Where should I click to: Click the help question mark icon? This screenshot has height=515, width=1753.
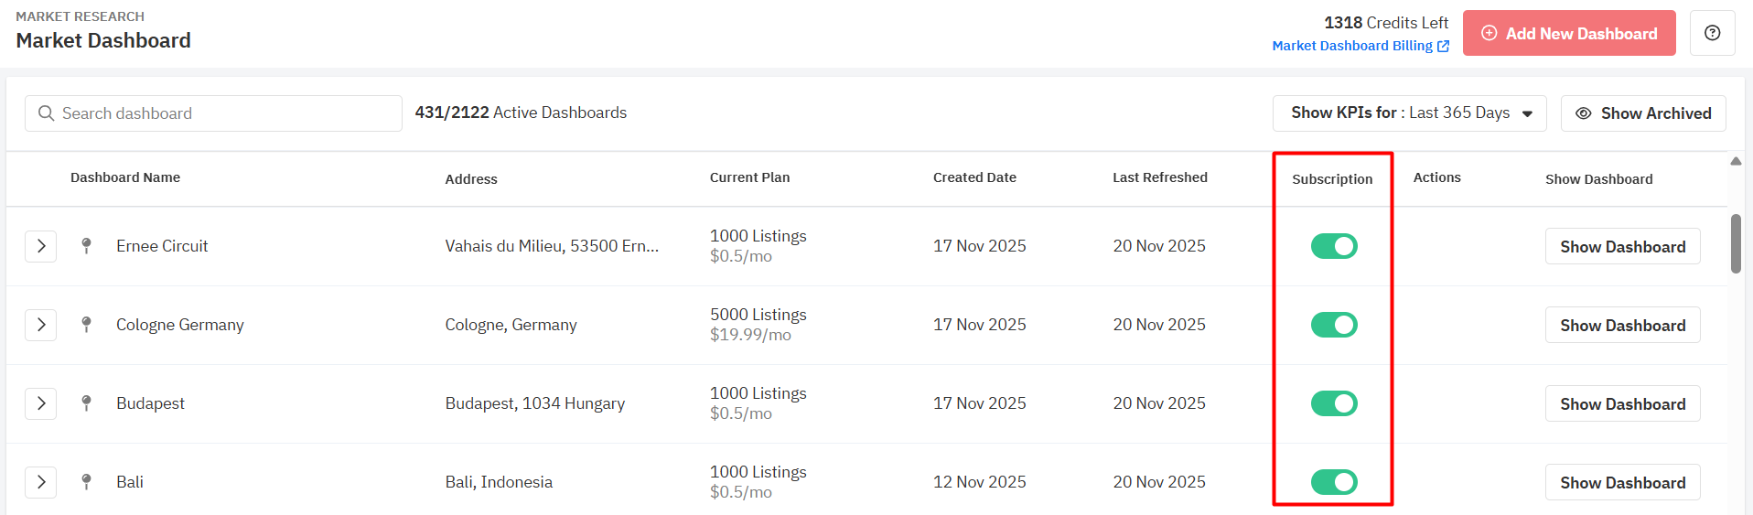tap(1712, 33)
